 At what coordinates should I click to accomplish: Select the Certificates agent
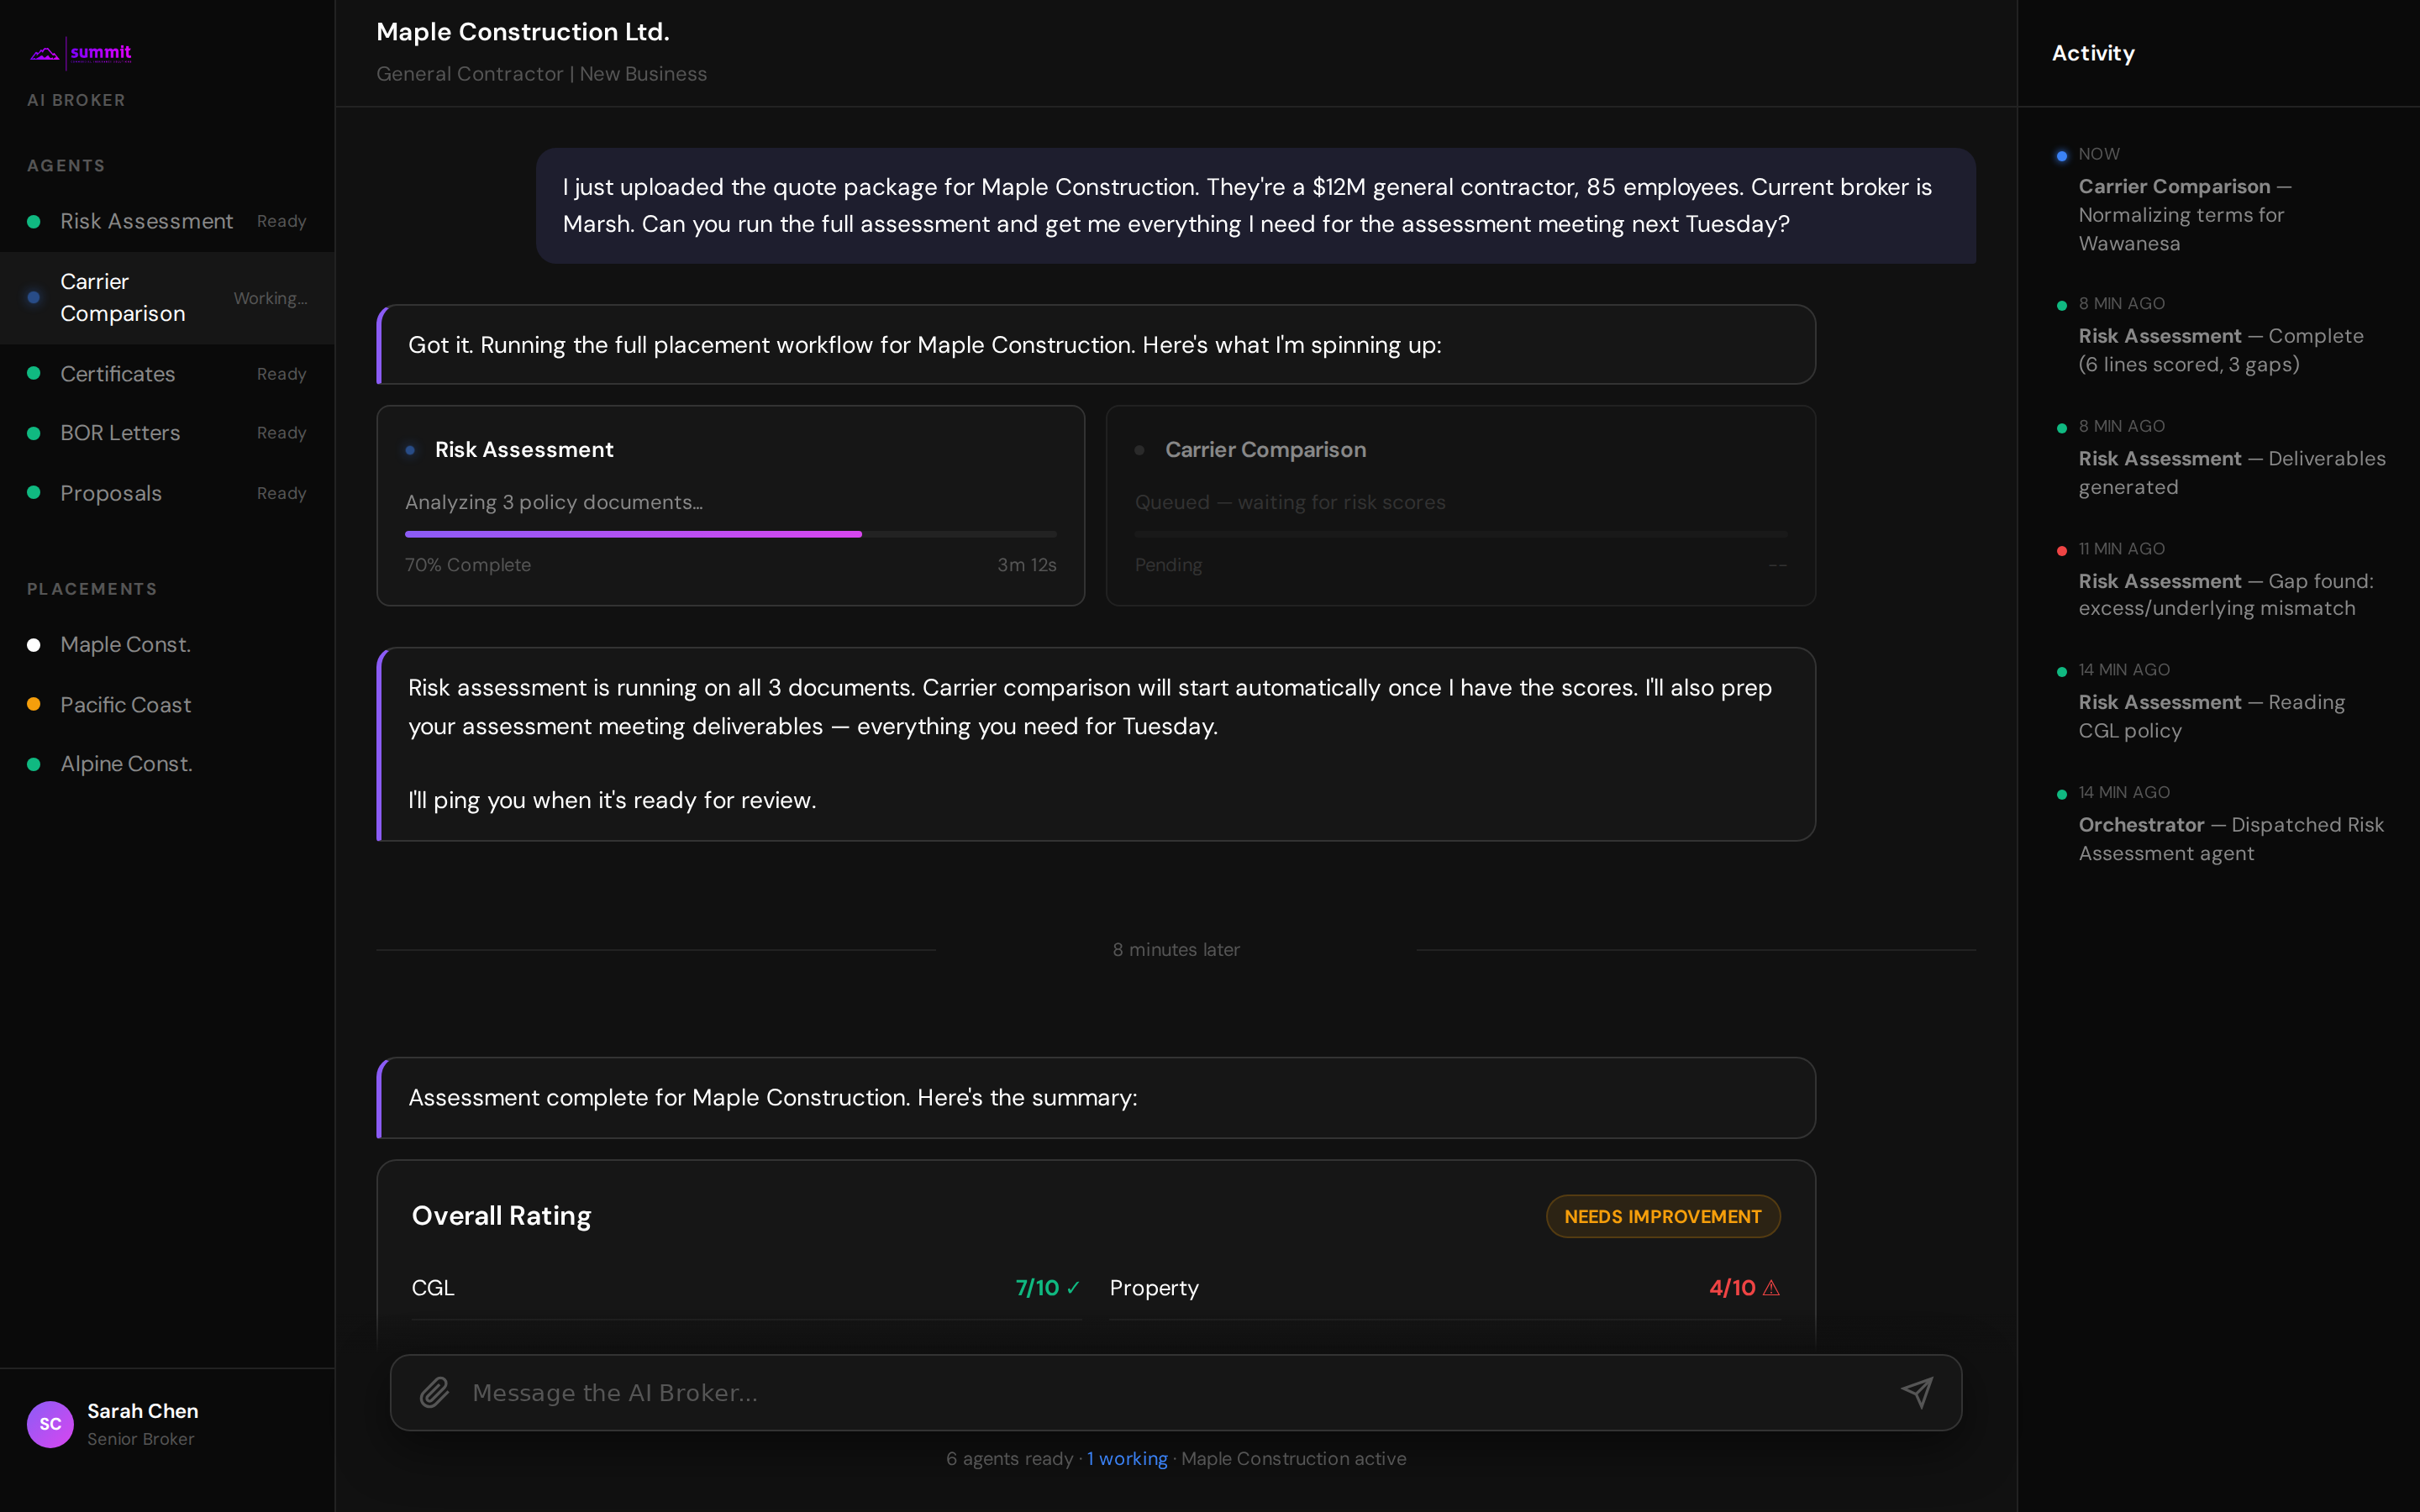tap(117, 373)
